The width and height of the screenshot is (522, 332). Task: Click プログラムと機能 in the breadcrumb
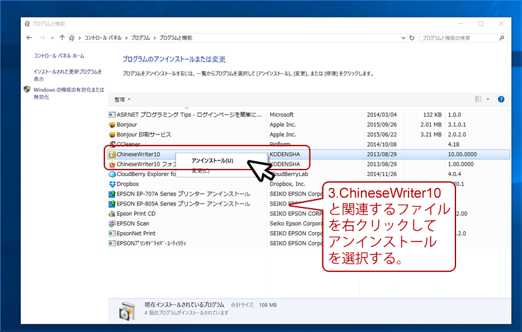click(x=176, y=38)
